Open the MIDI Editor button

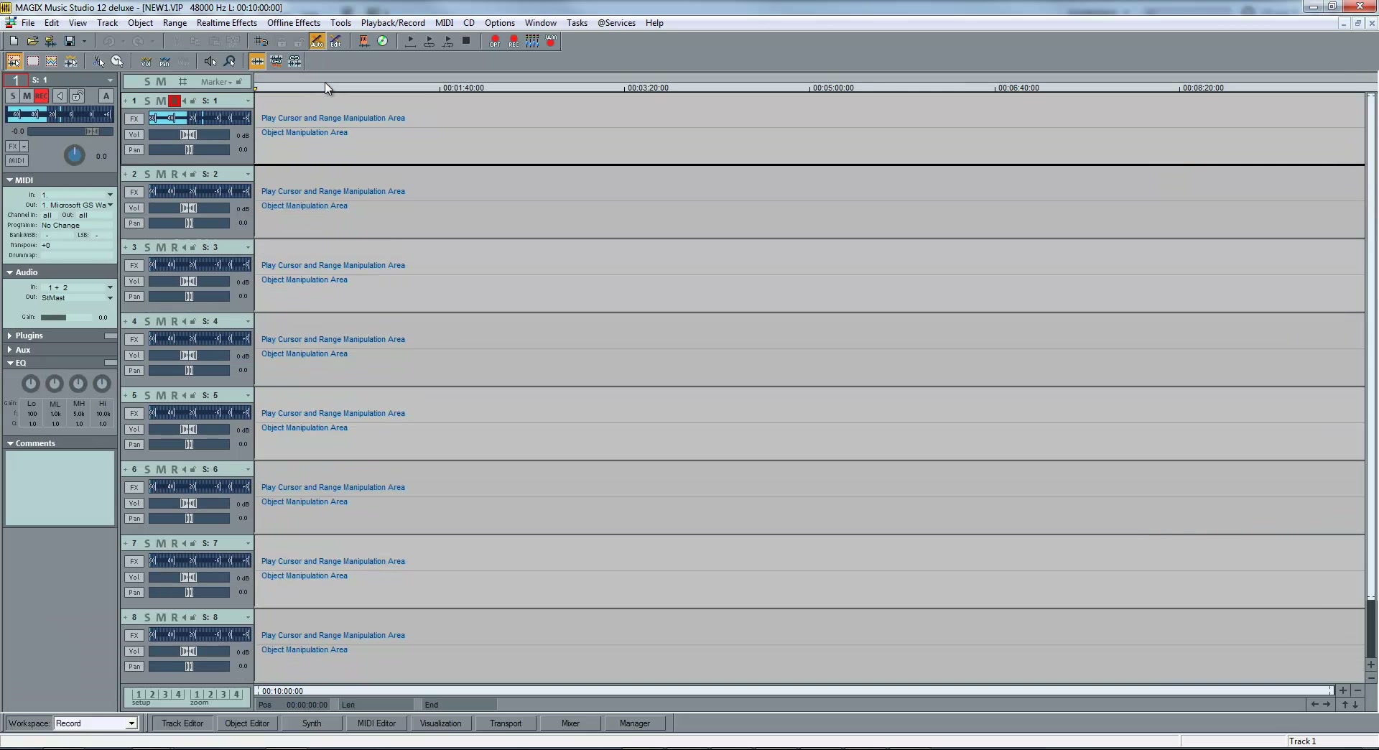376,723
